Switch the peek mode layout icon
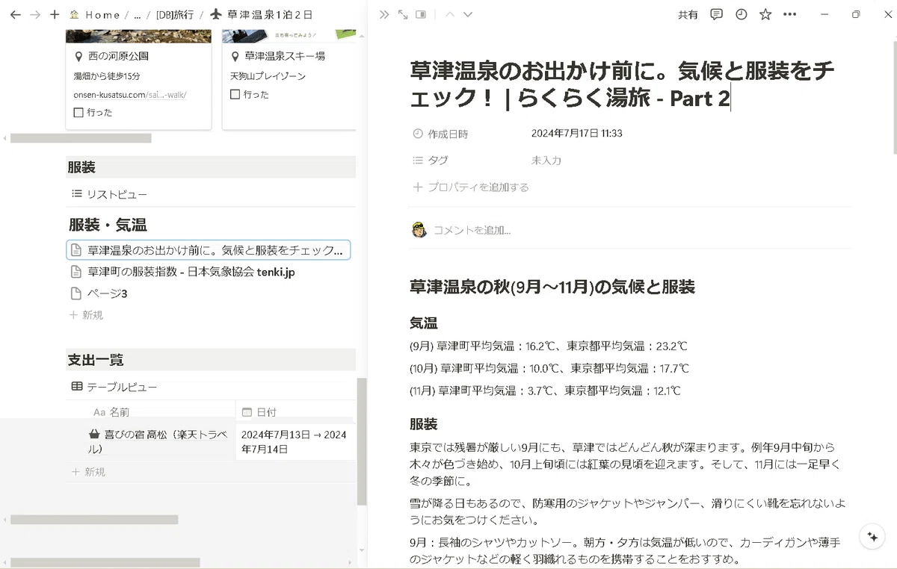 coord(421,14)
